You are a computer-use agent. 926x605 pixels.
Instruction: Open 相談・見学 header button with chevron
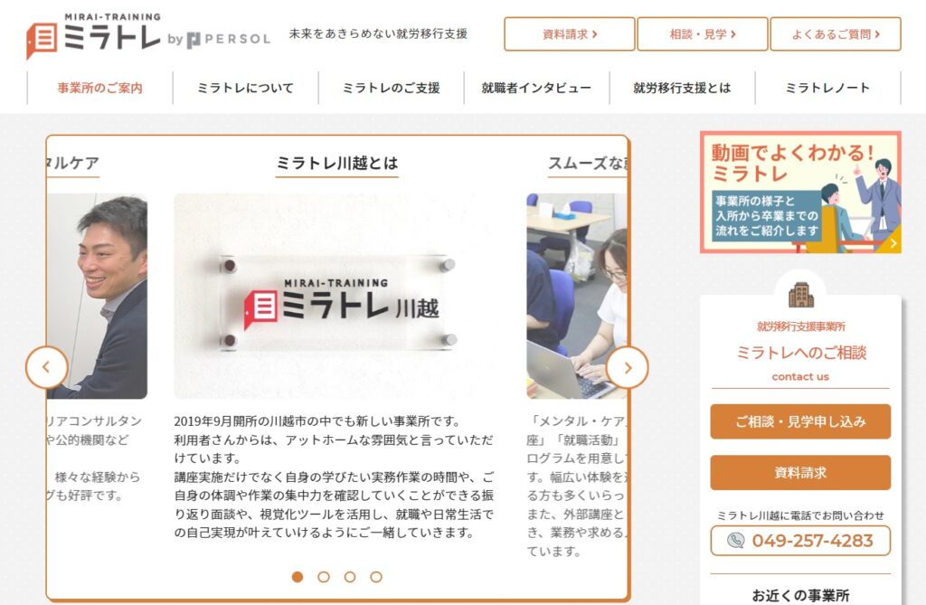coord(702,34)
